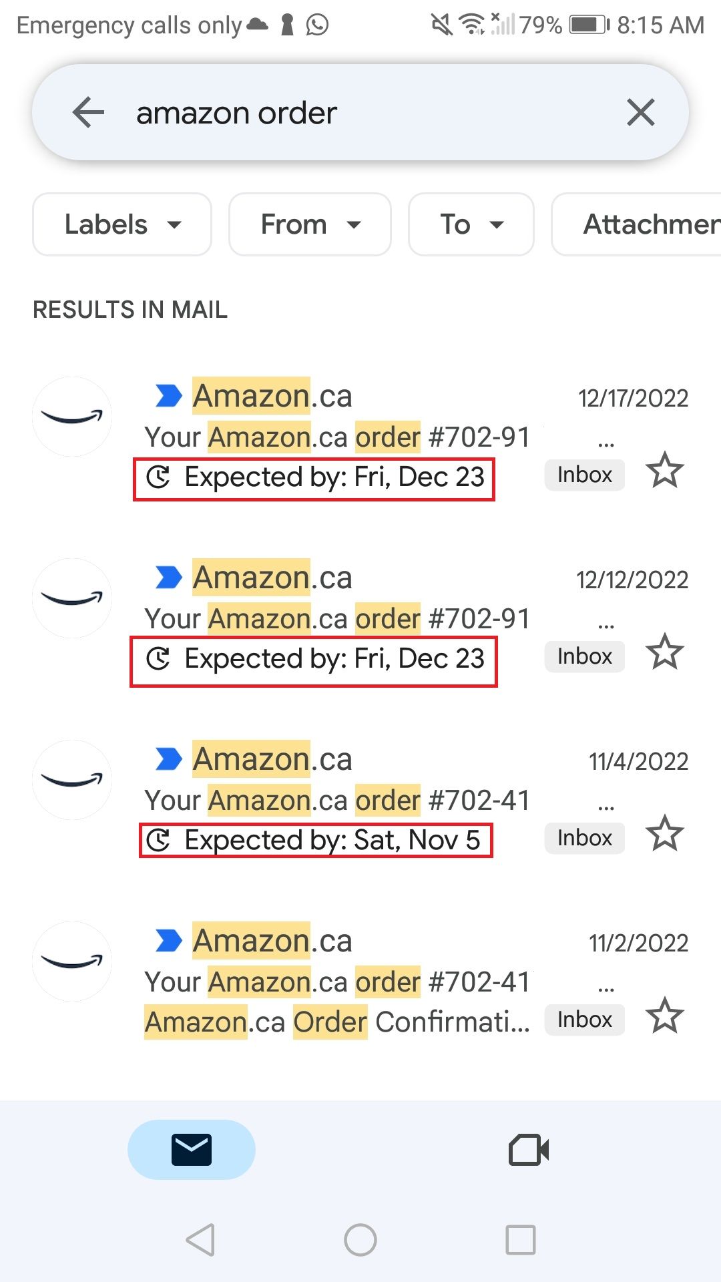Open Android recent apps square button

[x=521, y=1241]
